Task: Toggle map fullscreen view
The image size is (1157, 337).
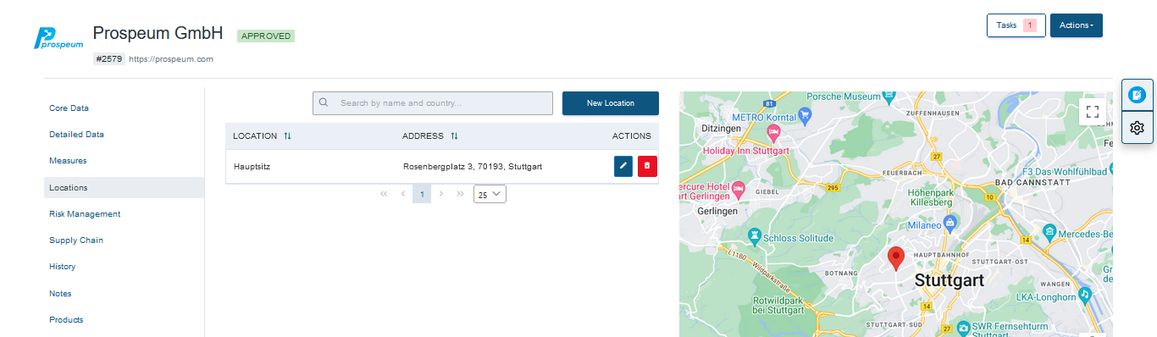Action: (x=1093, y=111)
